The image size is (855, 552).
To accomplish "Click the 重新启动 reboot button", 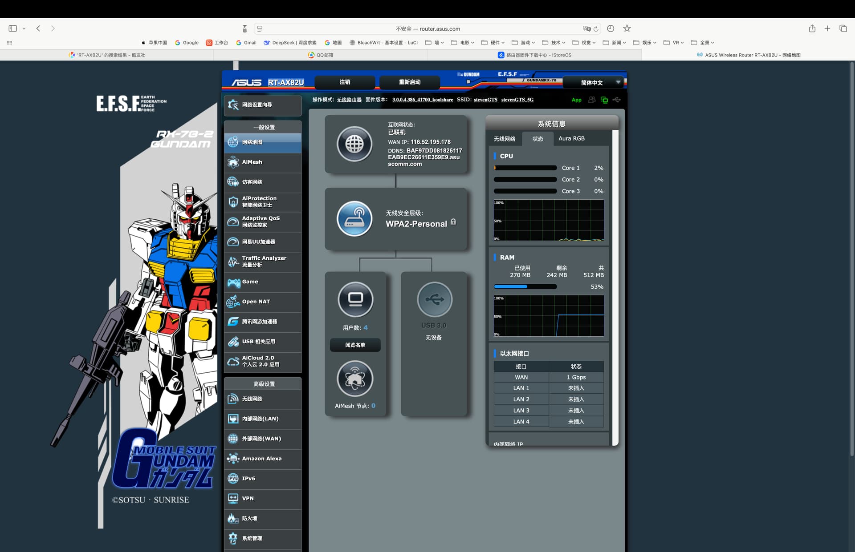I will (409, 82).
